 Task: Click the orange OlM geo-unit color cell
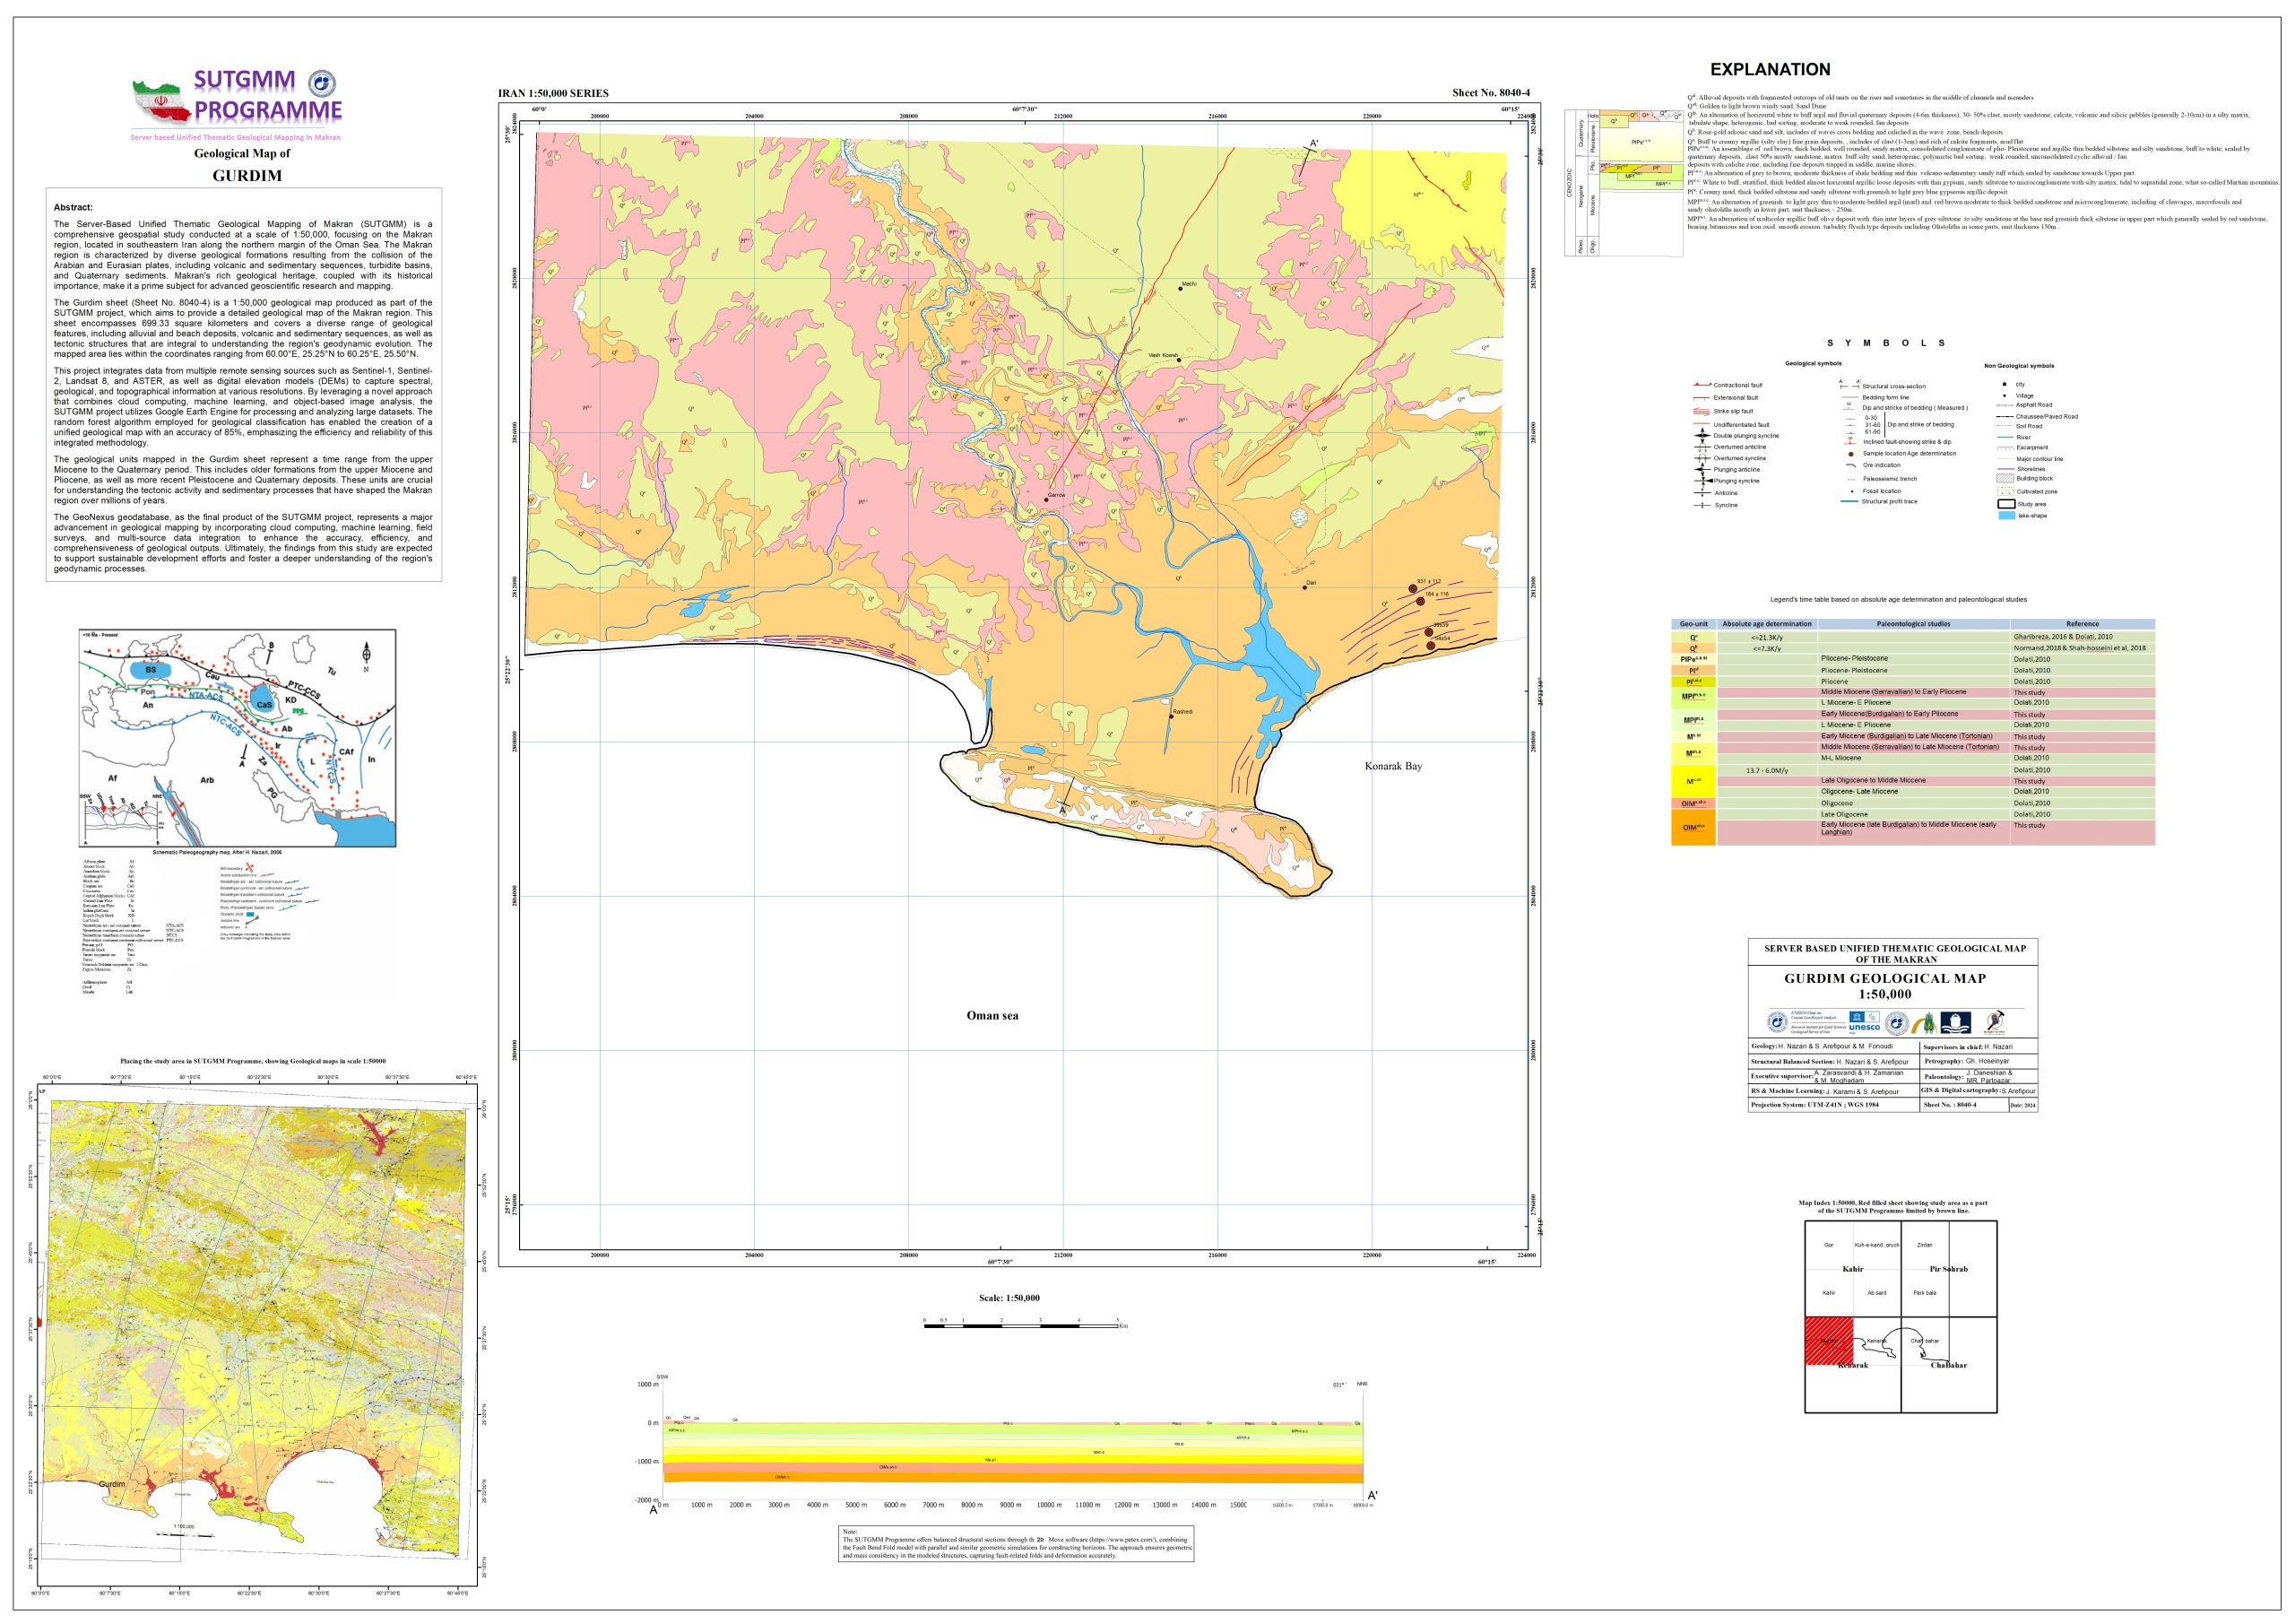click(1693, 828)
